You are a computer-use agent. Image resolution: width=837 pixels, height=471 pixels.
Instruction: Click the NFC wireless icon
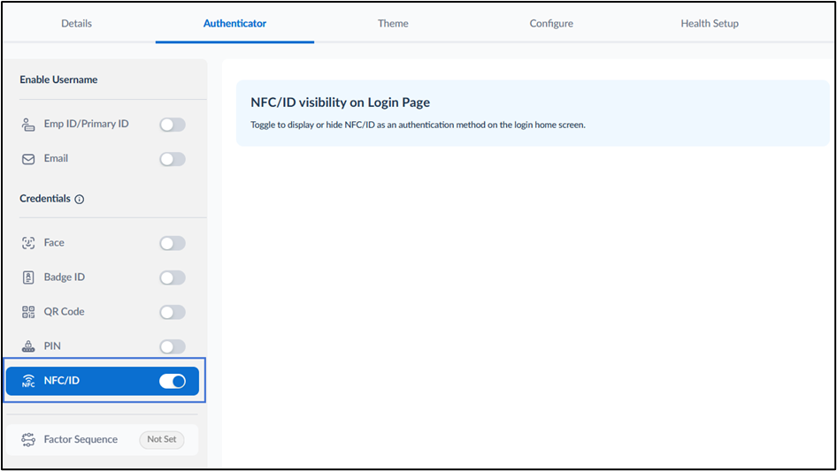[x=28, y=382]
